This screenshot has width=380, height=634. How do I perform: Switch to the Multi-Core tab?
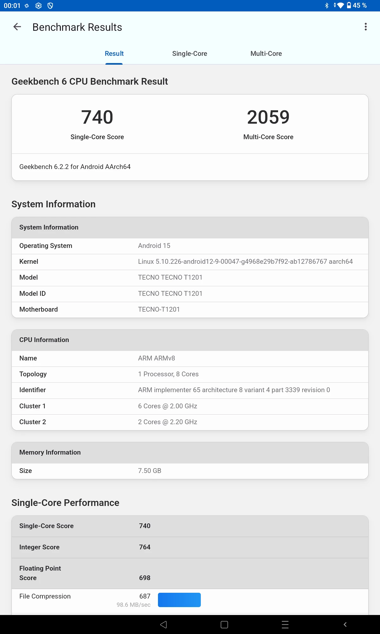pos(266,54)
